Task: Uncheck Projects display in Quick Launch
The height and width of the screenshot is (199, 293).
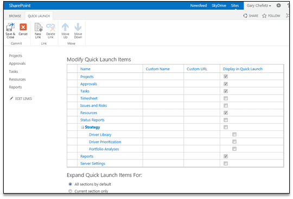Action: pyautogui.click(x=226, y=76)
